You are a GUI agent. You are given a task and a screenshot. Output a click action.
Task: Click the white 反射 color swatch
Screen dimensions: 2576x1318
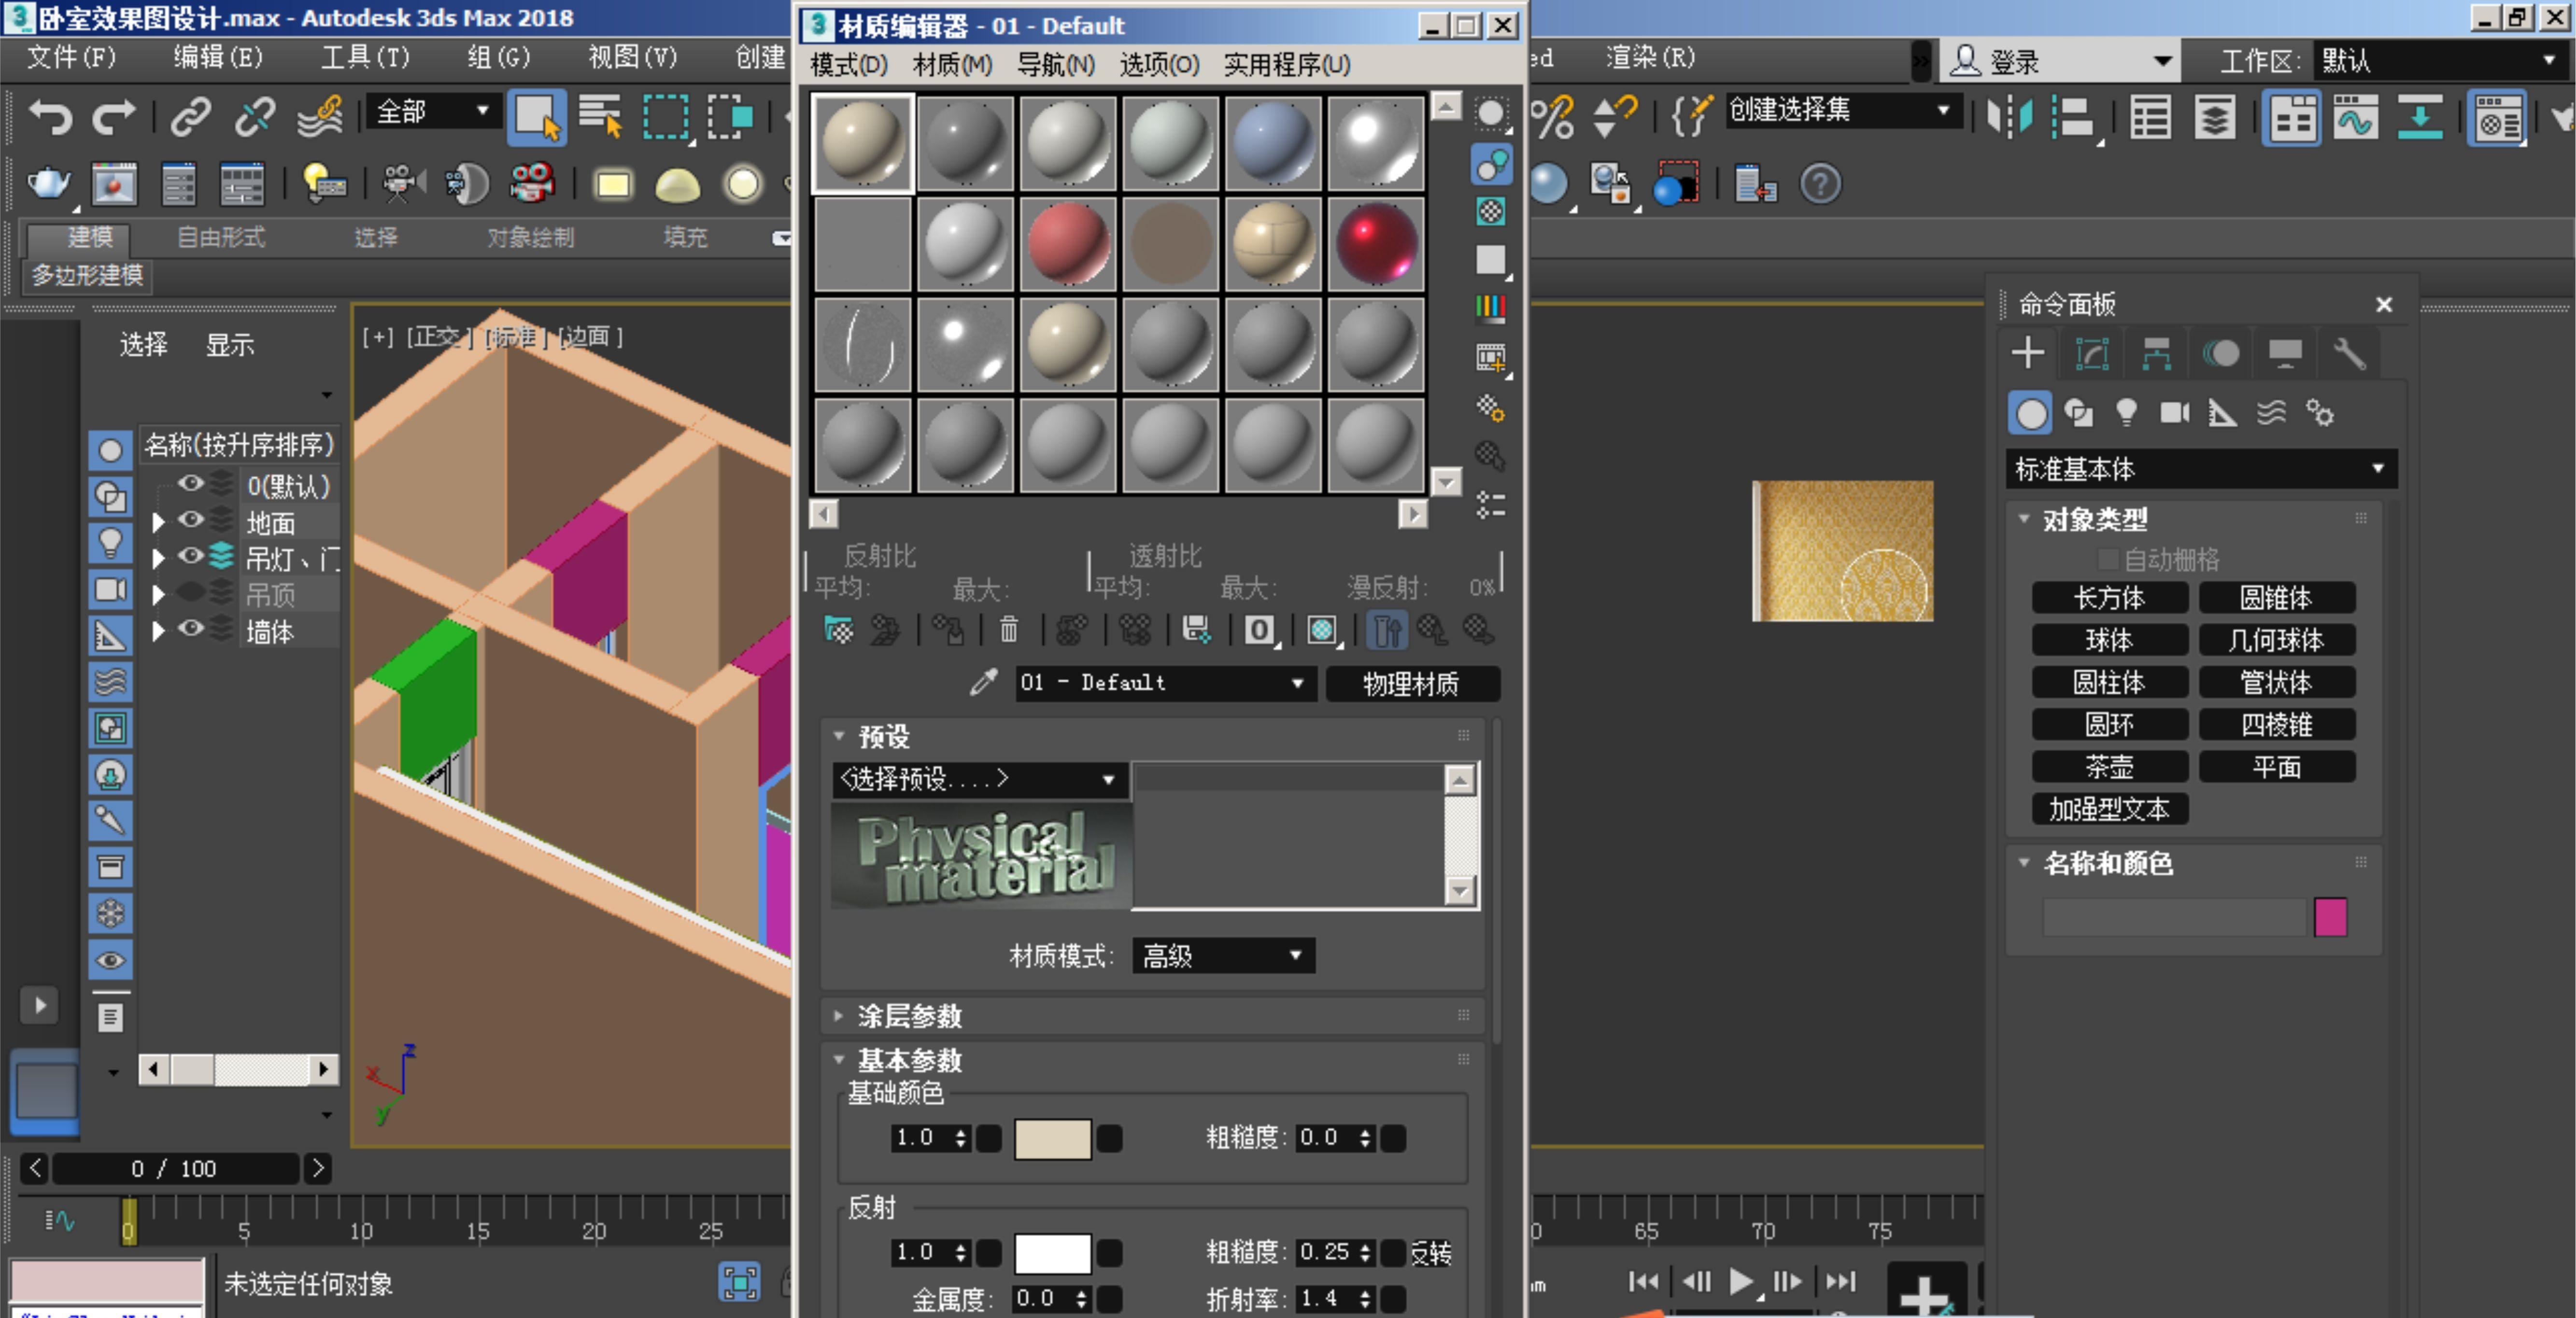1052,1253
